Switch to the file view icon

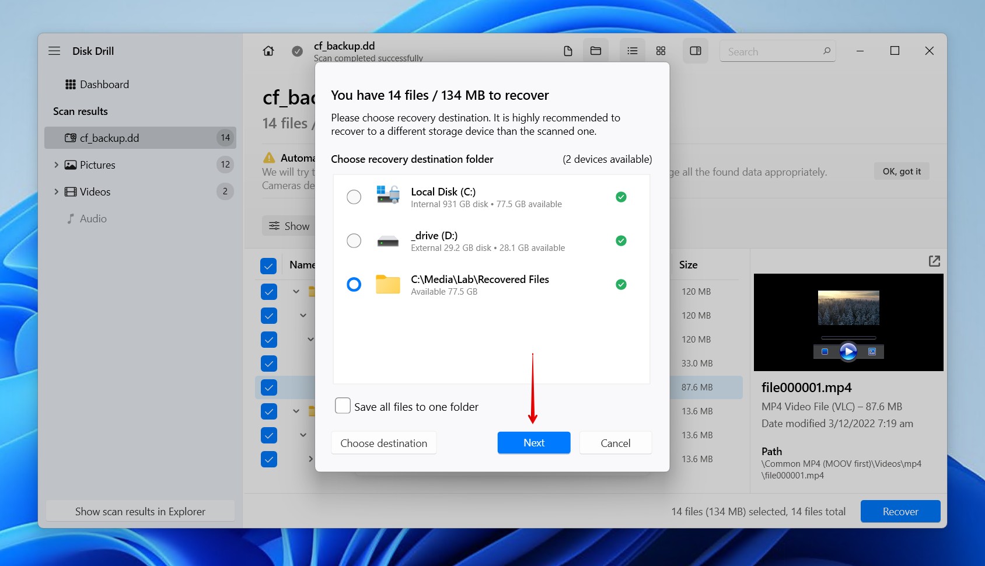point(568,51)
